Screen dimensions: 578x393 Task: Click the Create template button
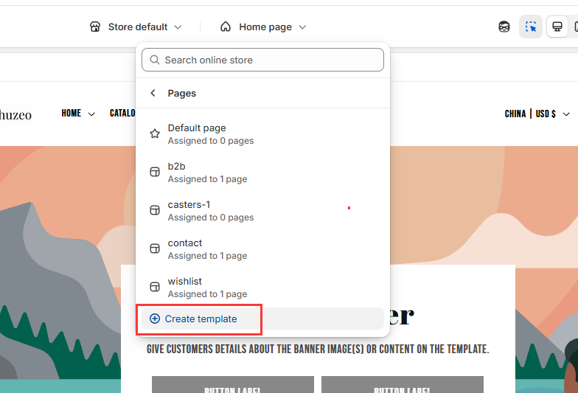pos(201,319)
